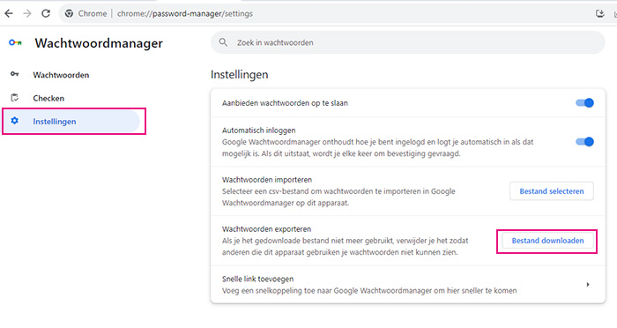Click the Instellingen page heading
This screenshot has height=328, width=617.
pos(239,74)
